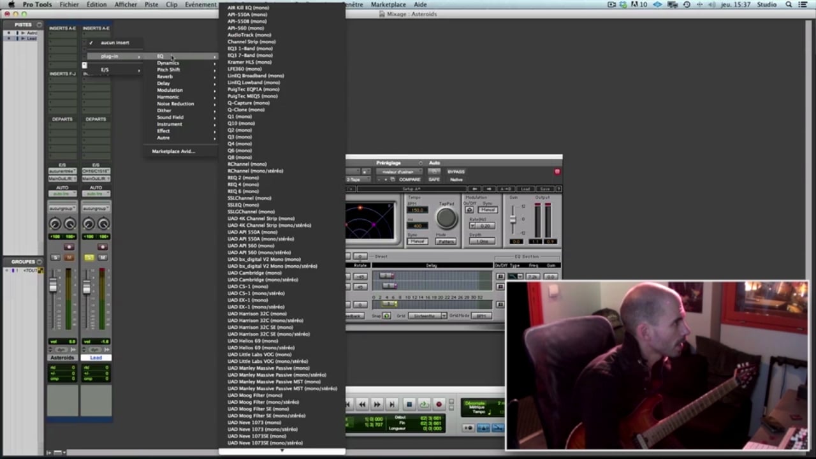Screen dimensions: 816x459
Task: Open the Apple menu
Action: pyautogui.click(x=11, y=4)
